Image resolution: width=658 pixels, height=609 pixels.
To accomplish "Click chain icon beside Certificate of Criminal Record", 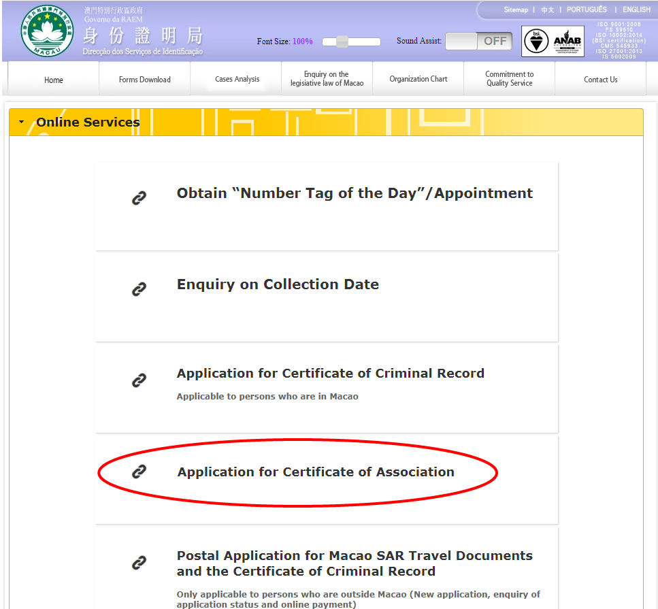I will pos(139,380).
